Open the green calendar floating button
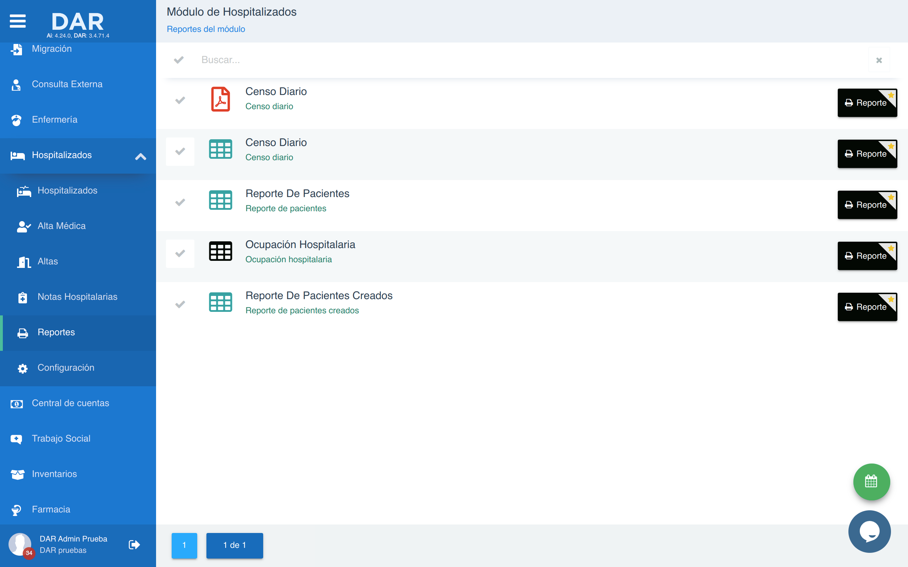This screenshot has width=908, height=567. coord(871,482)
